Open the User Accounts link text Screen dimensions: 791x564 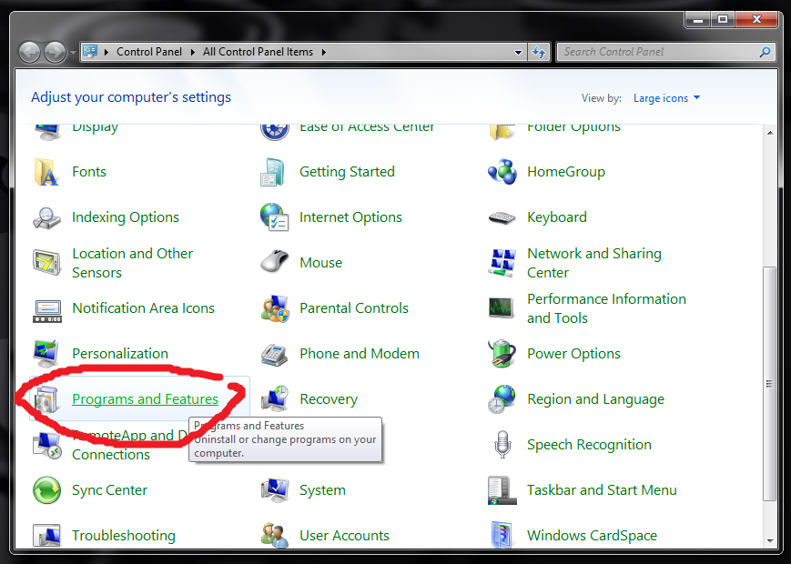(345, 535)
